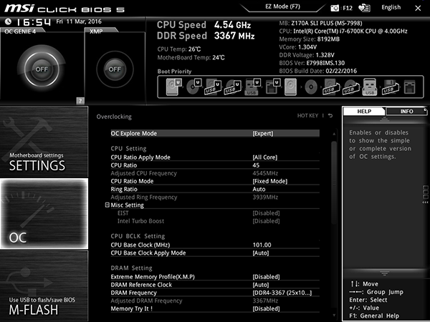
Task: Switch to the INFO tab
Action: pos(406,111)
